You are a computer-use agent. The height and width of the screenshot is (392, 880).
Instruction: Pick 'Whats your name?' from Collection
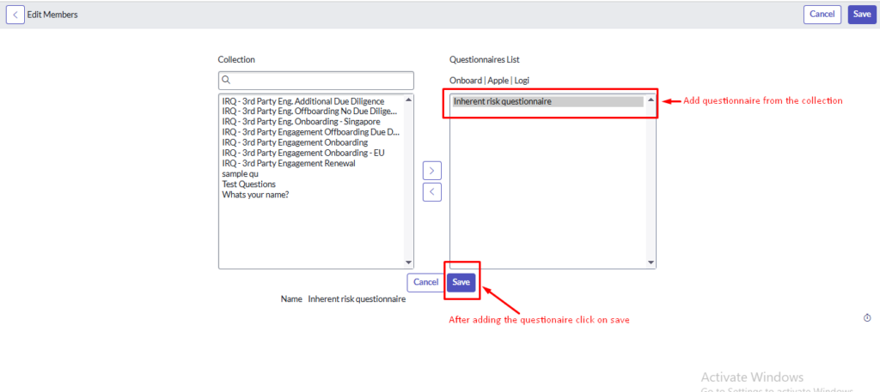(x=255, y=194)
